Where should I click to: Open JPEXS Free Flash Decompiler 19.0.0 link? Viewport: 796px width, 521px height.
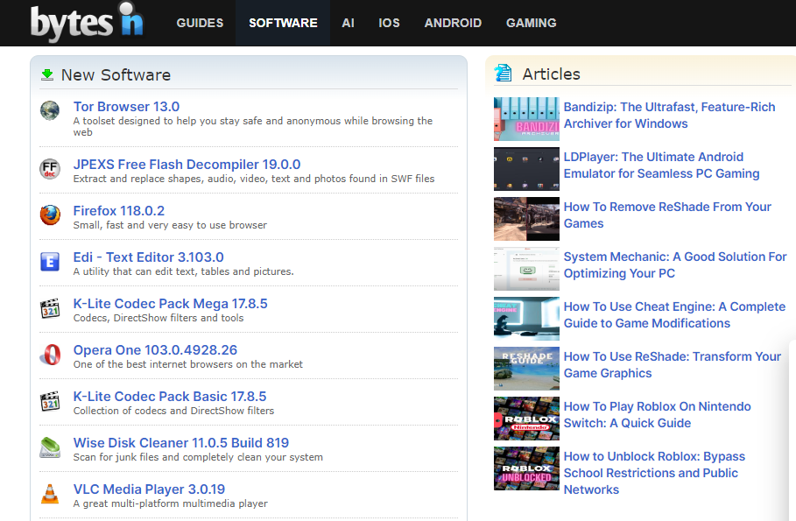[x=187, y=165]
